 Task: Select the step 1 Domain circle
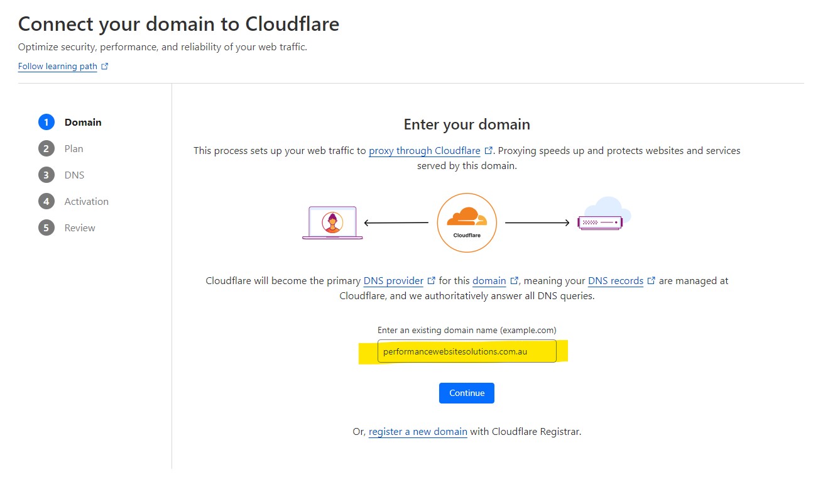tap(46, 122)
